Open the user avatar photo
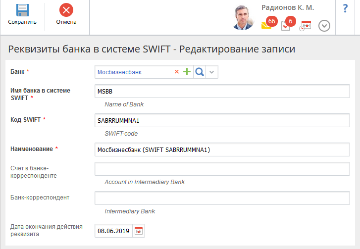360x249 pixels. tap(243, 18)
